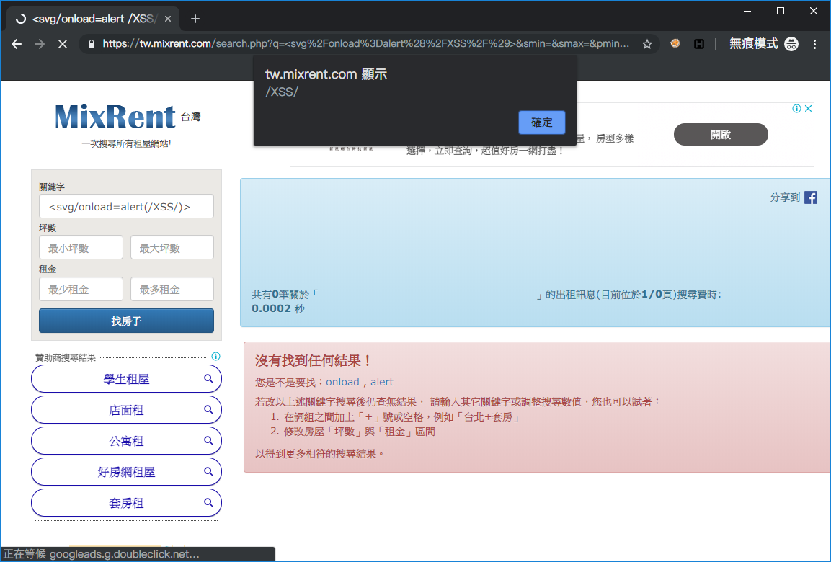This screenshot has width=831, height=562.
Task: Stop loading the page
Action: click(63, 44)
